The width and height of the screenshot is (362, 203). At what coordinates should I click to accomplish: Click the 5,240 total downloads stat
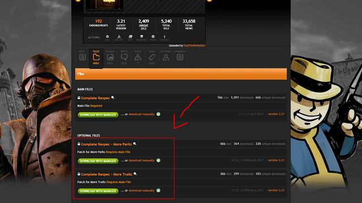[166, 24]
